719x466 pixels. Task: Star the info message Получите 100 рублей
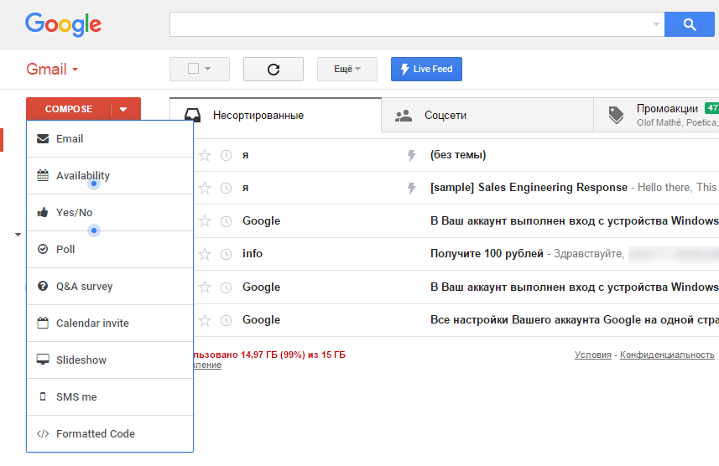tap(205, 254)
